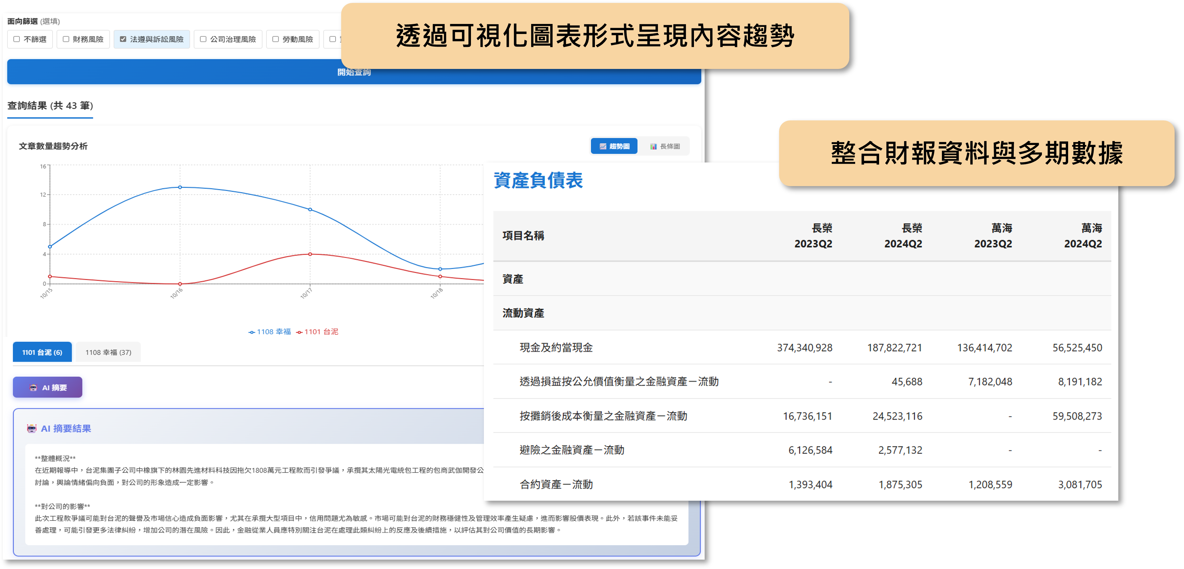This screenshot has height=569, width=1184.
Task: Switch to the 1108 幸福 (37) tab
Action: pyautogui.click(x=108, y=352)
